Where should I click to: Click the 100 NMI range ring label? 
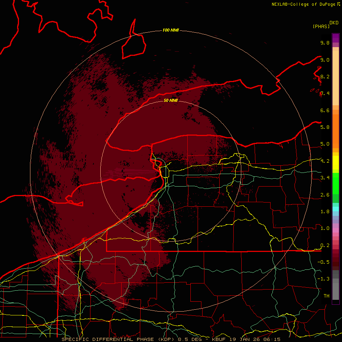point(171,30)
